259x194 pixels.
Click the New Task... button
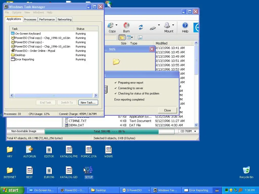coord(88,103)
